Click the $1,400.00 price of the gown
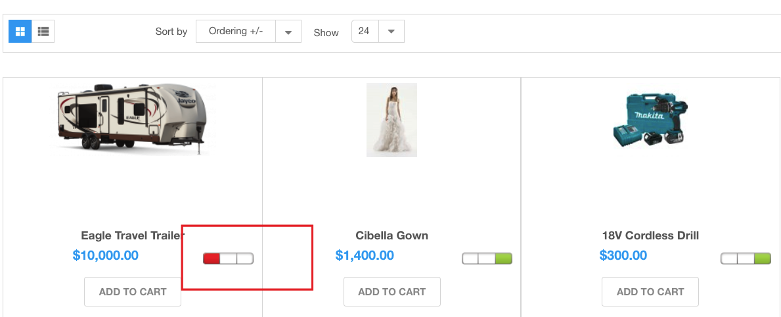This screenshot has width=781, height=317. (x=365, y=255)
